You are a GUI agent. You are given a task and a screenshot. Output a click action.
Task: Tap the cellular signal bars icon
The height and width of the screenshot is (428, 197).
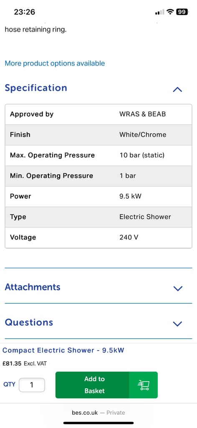point(160,12)
